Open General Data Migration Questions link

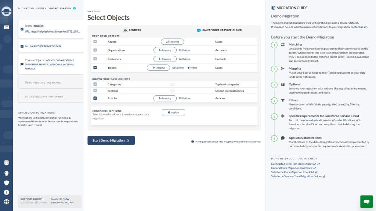pos(293,168)
